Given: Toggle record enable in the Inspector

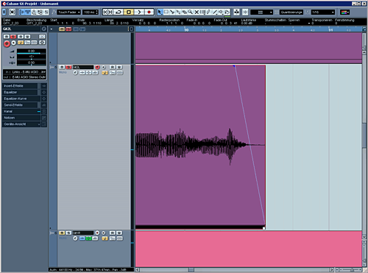Looking at the screenshot, I should coord(7,43).
